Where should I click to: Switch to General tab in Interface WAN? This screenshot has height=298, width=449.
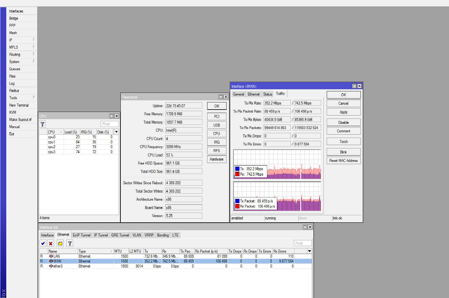click(x=239, y=94)
